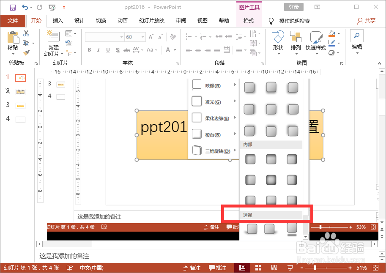The width and height of the screenshot is (386, 273).
Task: Expand 3-D Rotation submenu 三维旋转(D)
Action: pos(213,150)
